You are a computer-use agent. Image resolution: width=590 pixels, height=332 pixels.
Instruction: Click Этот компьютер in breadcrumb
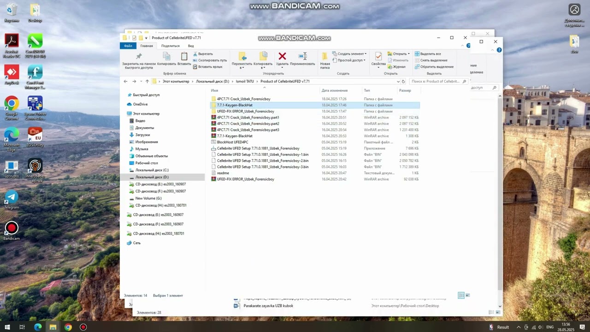(x=176, y=82)
